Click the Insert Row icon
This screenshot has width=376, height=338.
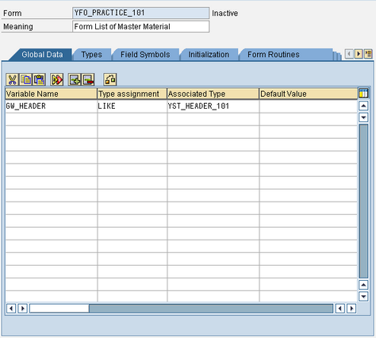(x=75, y=79)
